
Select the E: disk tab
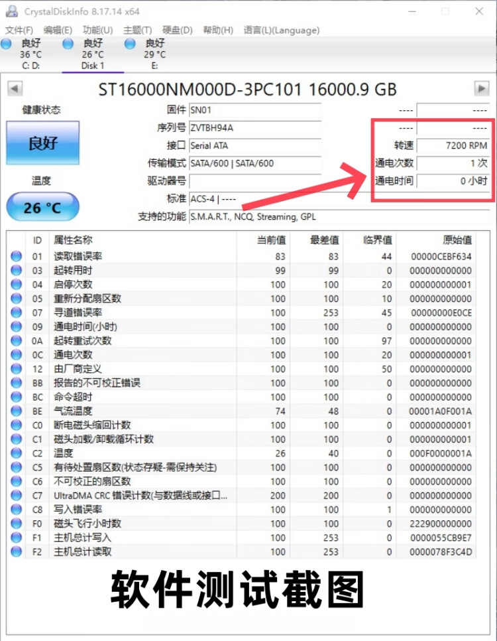(x=155, y=54)
